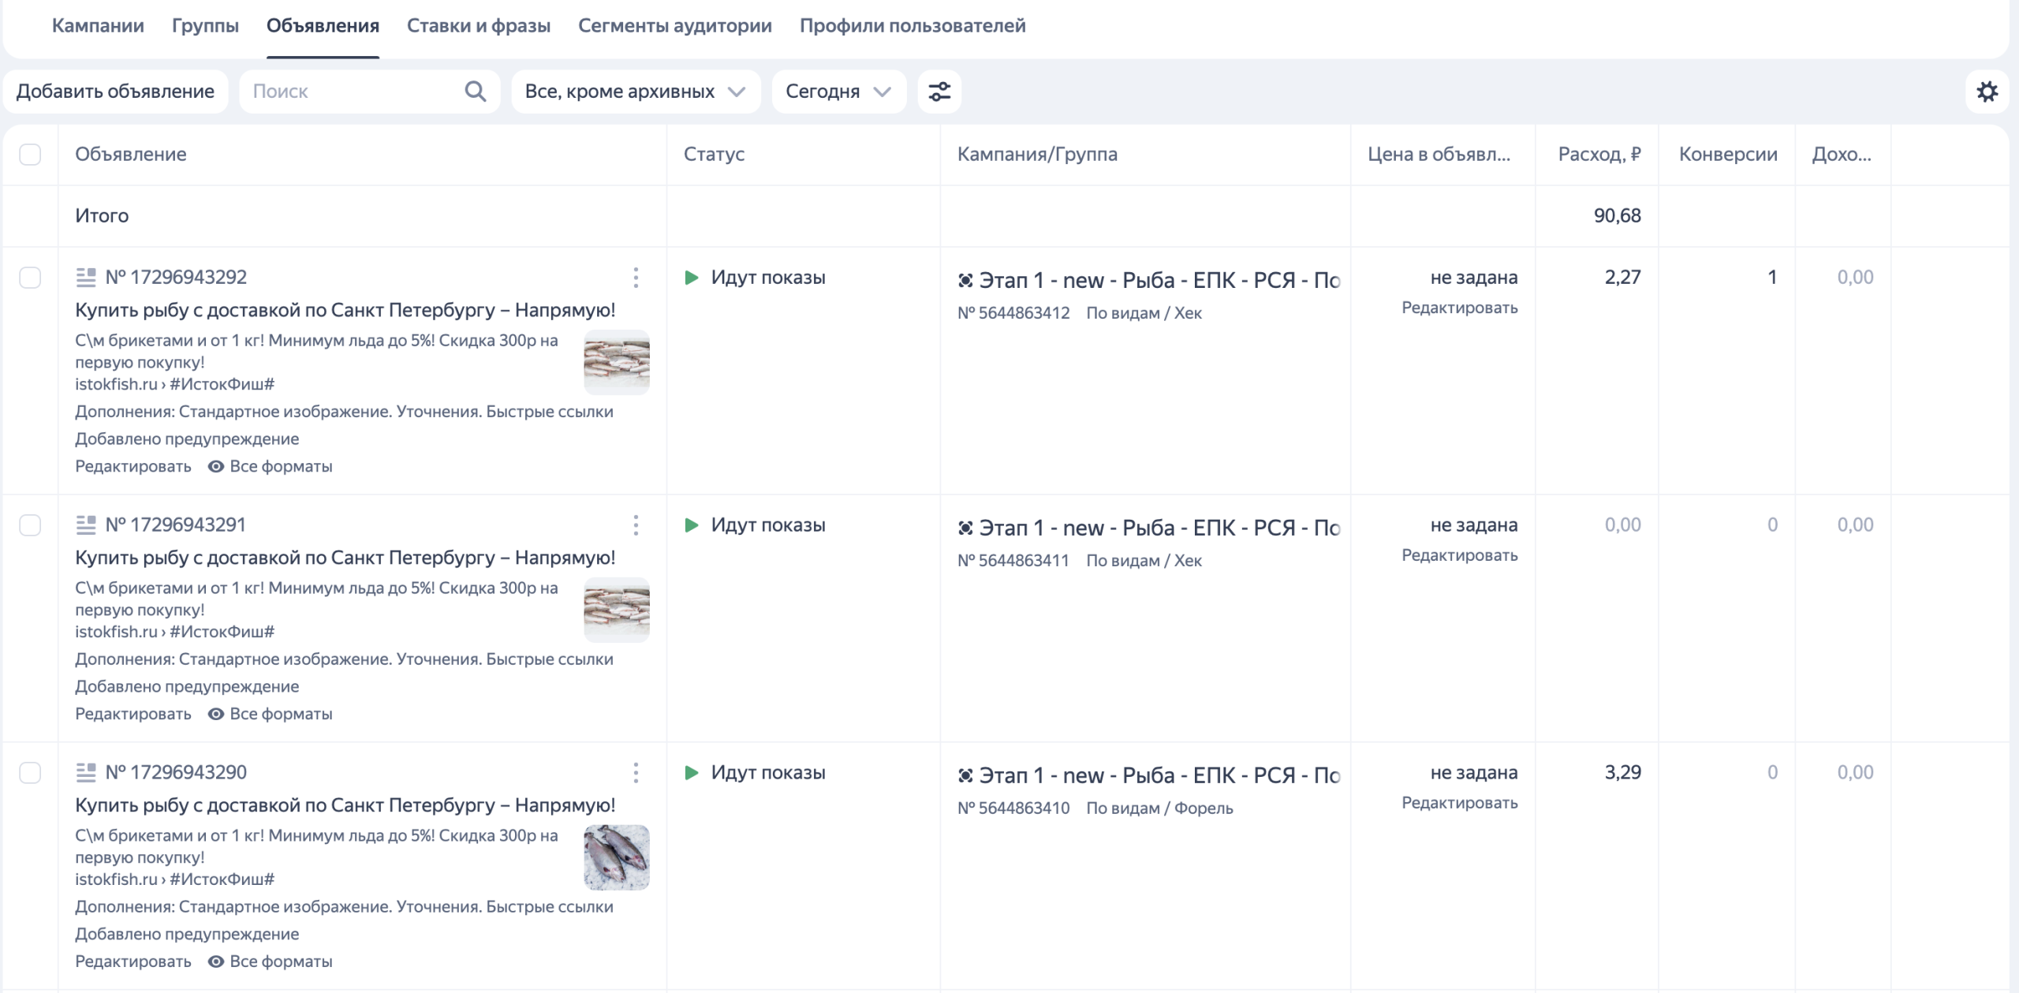The image size is (2019, 993).
Task: Toggle the select-all checkbox in header
Action: (x=30, y=155)
